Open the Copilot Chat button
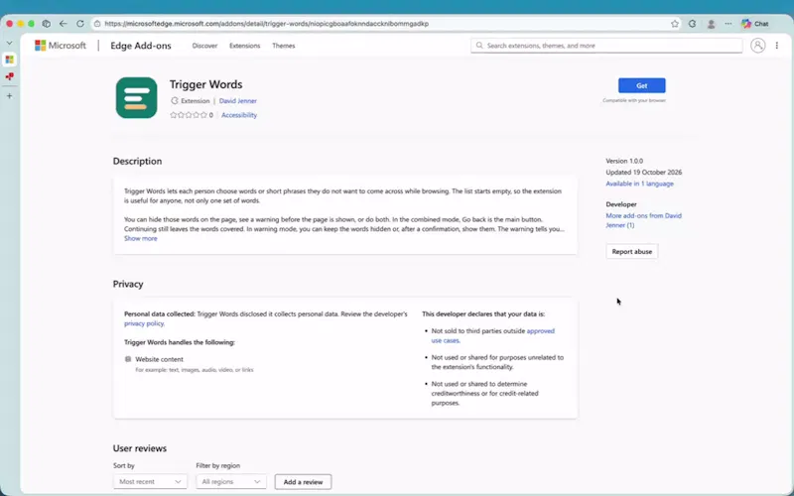Viewport: 794px width, 496px height. 755,24
